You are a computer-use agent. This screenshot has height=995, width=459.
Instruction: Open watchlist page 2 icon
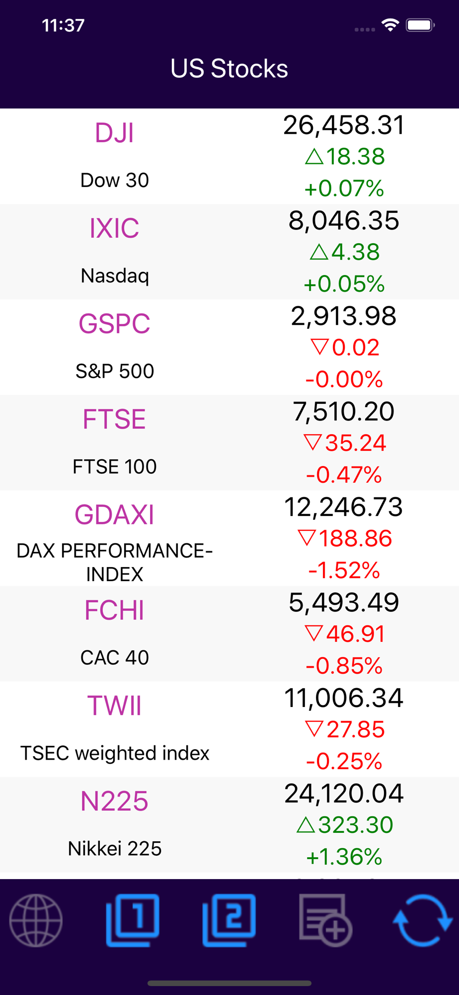point(229,920)
